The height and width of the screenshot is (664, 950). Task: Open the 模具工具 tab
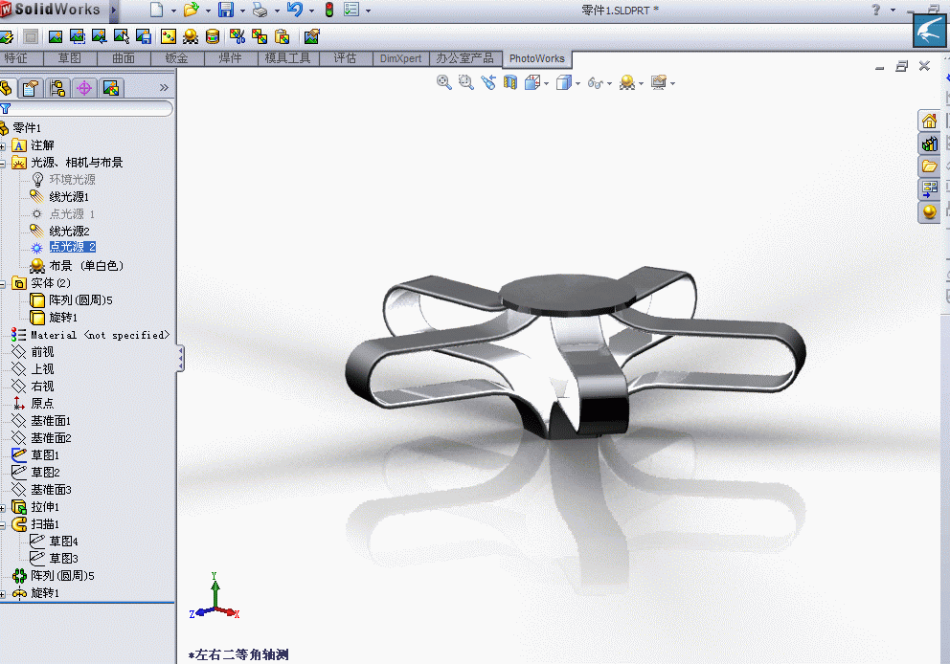pos(288,58)
